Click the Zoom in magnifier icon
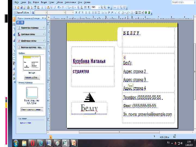 pyautogui.click(x=105, y=8)
